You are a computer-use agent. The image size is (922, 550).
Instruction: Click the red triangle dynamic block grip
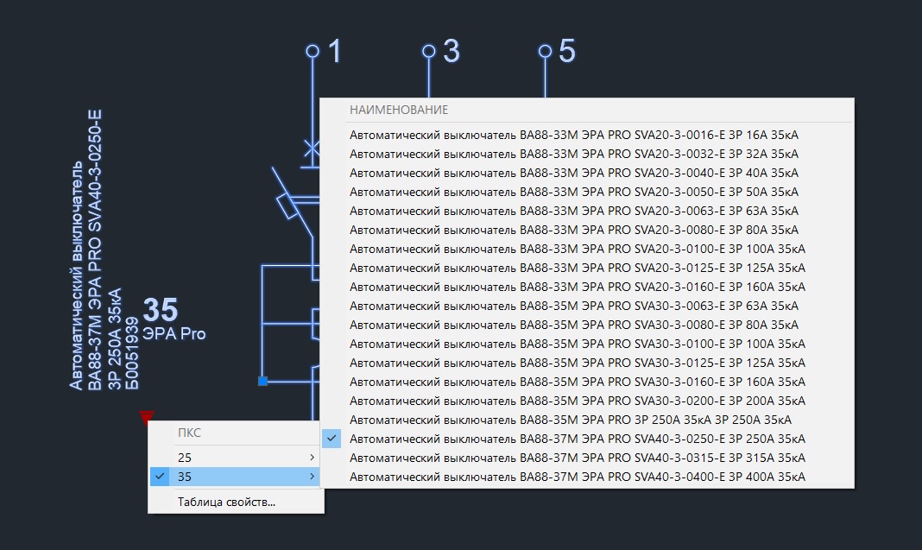147,417
